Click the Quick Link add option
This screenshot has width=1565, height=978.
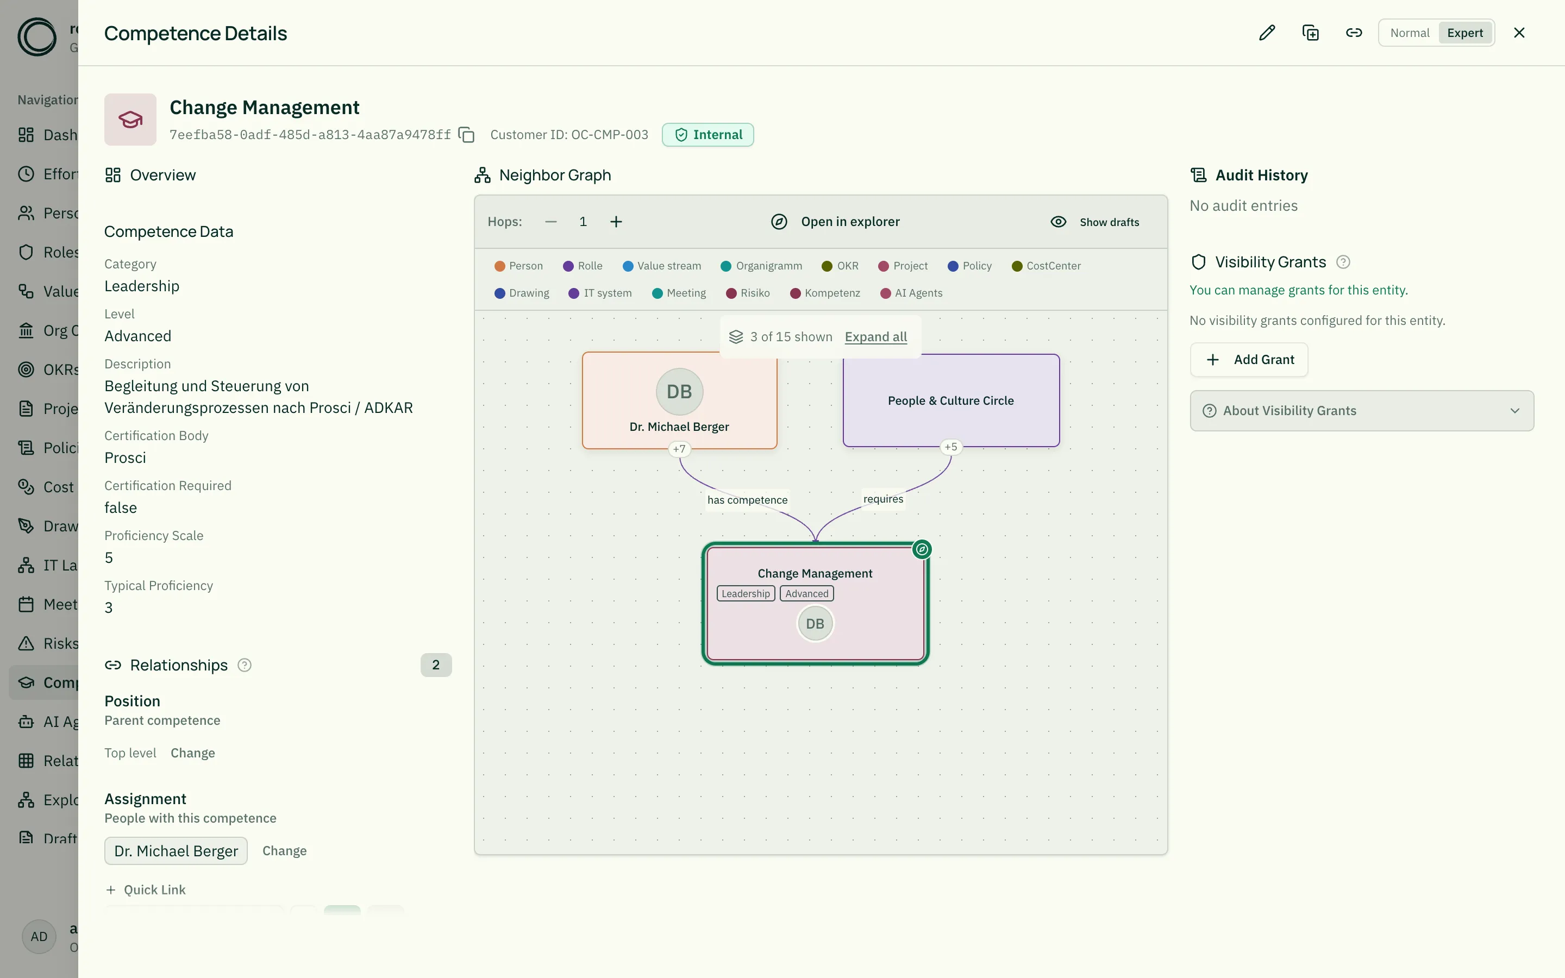[x=146, y=890]
